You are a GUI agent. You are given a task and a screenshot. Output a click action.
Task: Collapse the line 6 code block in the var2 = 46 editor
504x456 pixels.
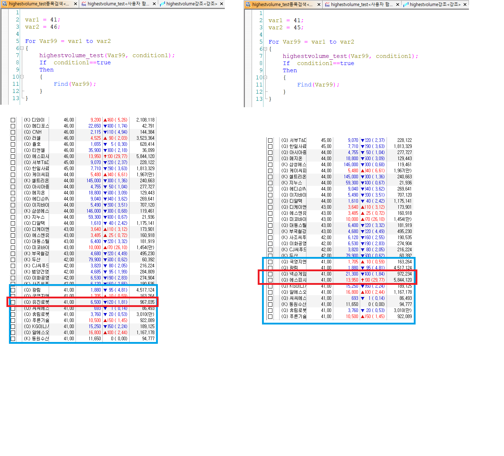[x=21, y=48]
